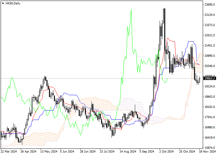Select the date label 13 May 2024

coord(49,152)
